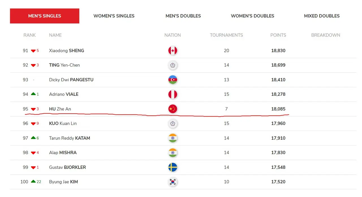Open the Men's Doubles tab
This screenshot has width=362, height=197.
point(183,16)
